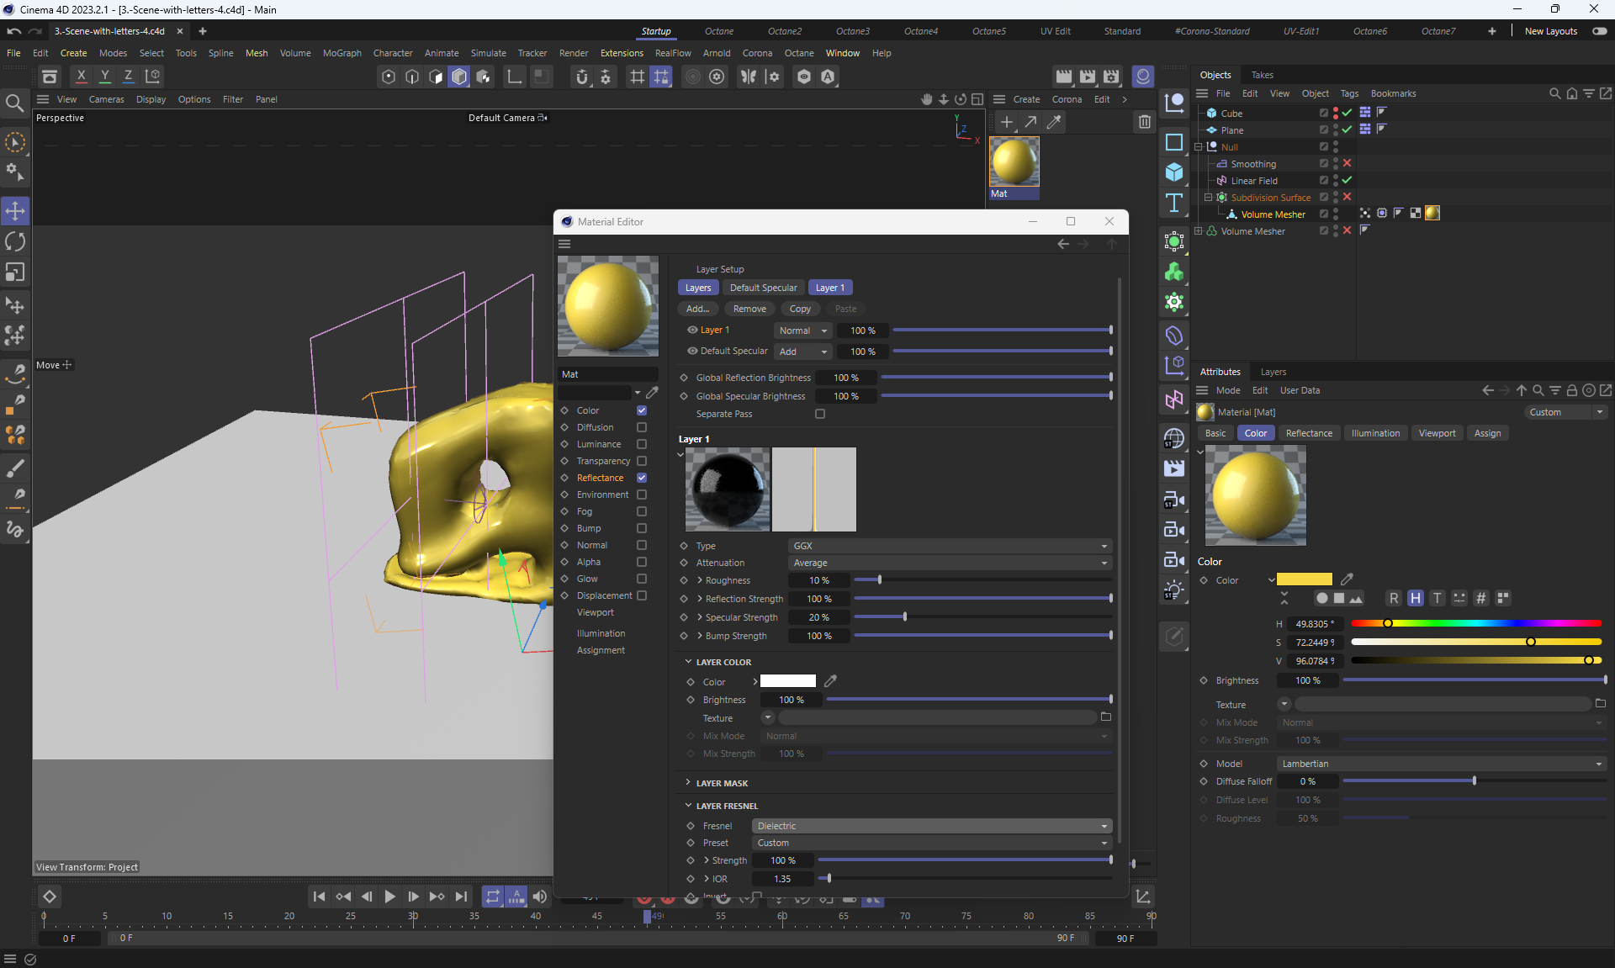The width and height of the screenshot is (1615, 968).
Task: Click the Cube primitive icon
Action: [1174, 172]
